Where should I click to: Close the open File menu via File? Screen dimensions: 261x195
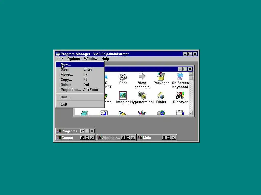(60, 59)
